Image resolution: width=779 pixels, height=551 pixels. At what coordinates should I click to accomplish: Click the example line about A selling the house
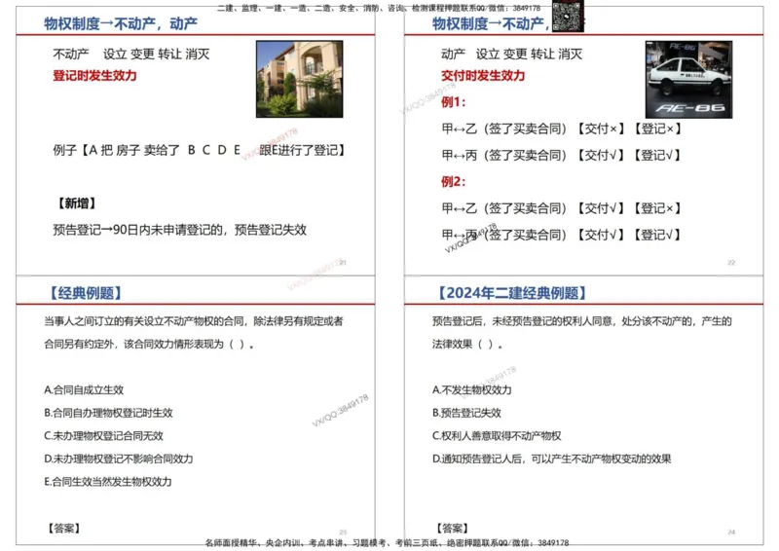[x=199, y=150]
